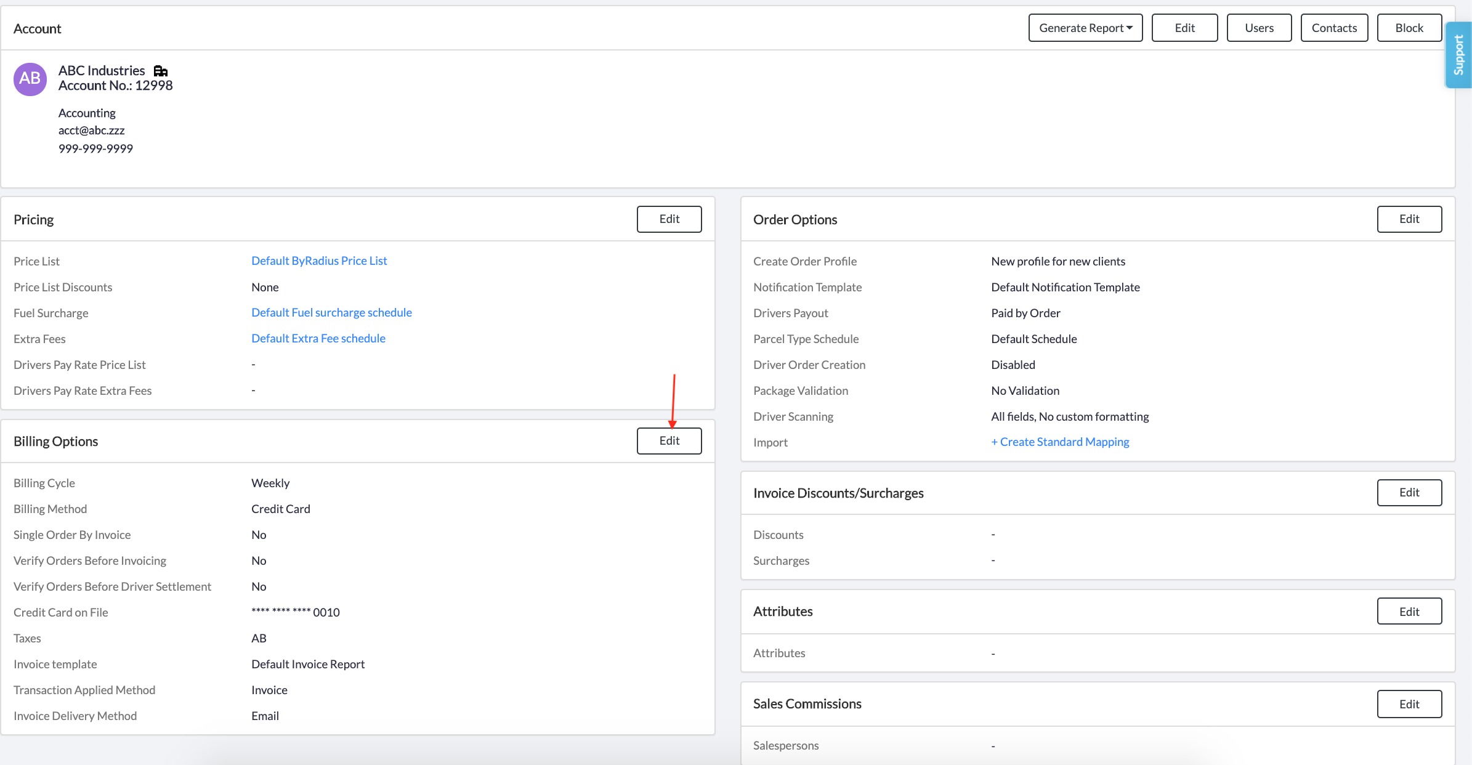Open Default Extra Fee schedule link
Screen dimensions: 1472x765
coord(318,339)
